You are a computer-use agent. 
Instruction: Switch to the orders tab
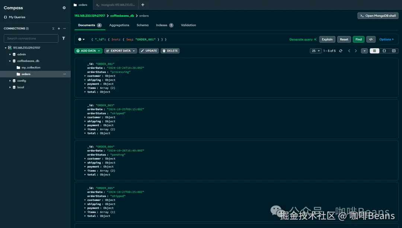(x=80, y=5)
